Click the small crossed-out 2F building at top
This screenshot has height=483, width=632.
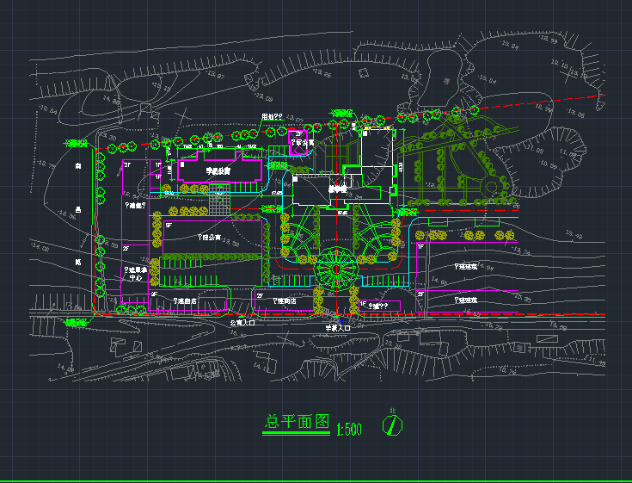(299, 143)
